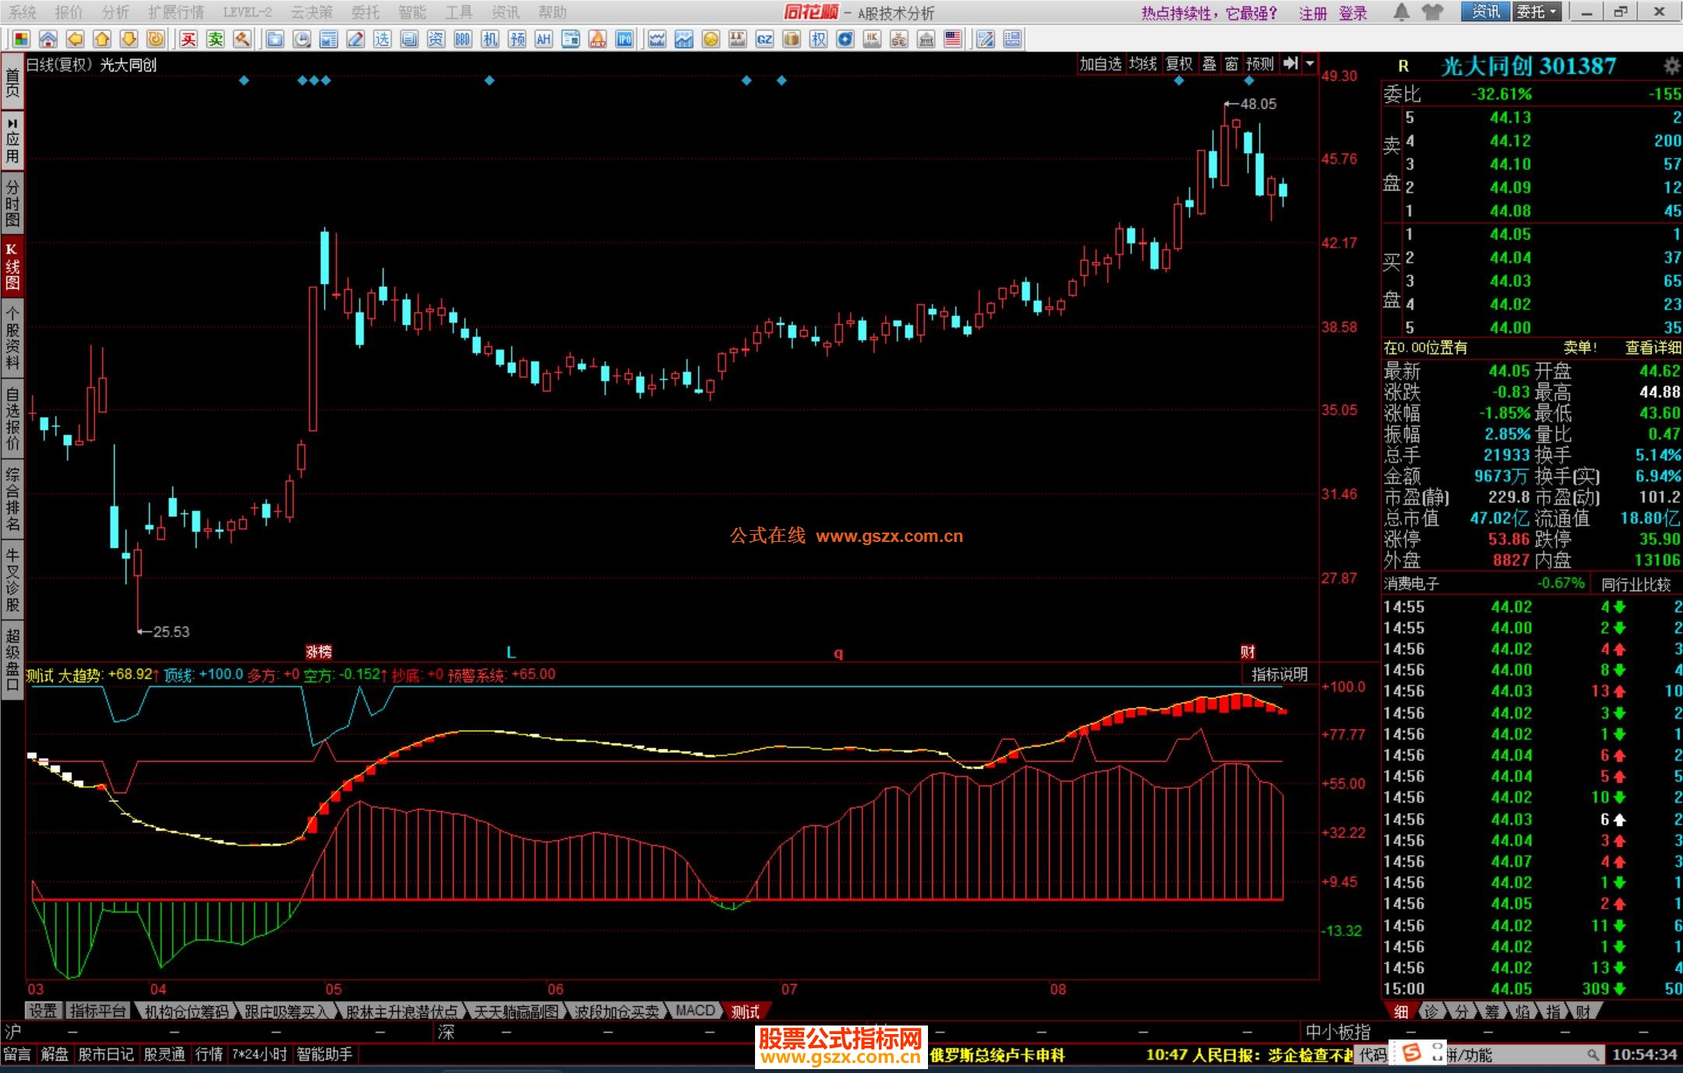The image size is (1683, 1073).
Task: Open the 智能 menu
Action: tap(411, 12)
